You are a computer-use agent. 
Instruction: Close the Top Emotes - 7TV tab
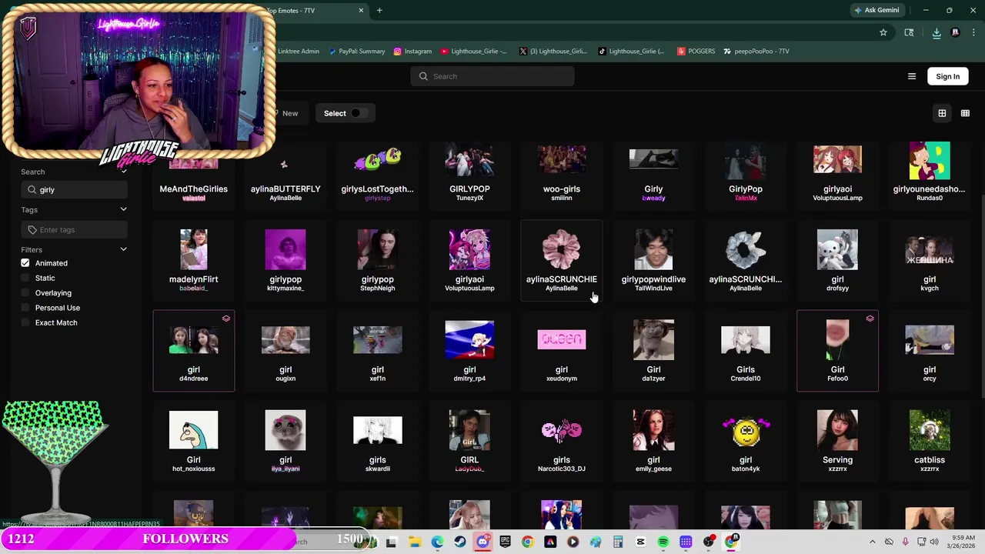[361, 10]
